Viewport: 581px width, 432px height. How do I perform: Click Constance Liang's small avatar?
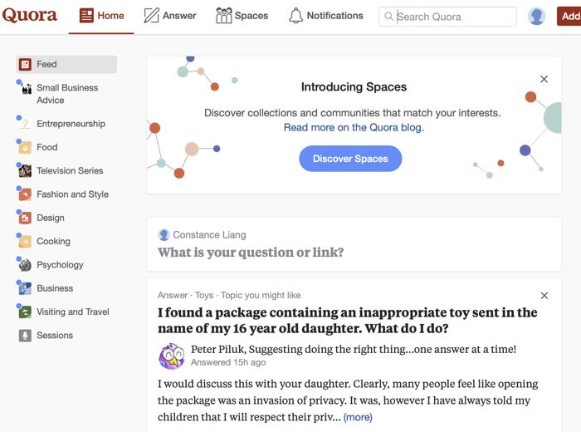point(164,235)
